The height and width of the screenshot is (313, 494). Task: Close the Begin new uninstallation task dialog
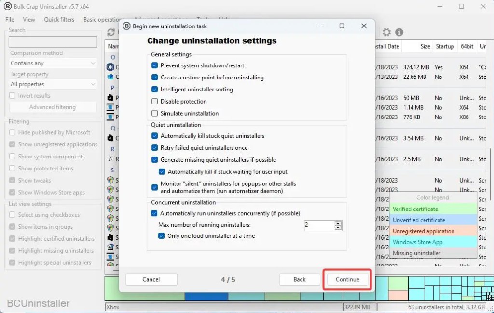(364, 26)
